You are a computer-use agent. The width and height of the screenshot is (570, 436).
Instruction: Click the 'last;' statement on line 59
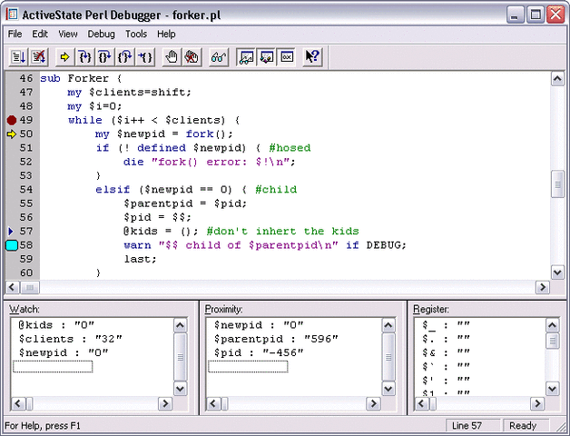140,259
